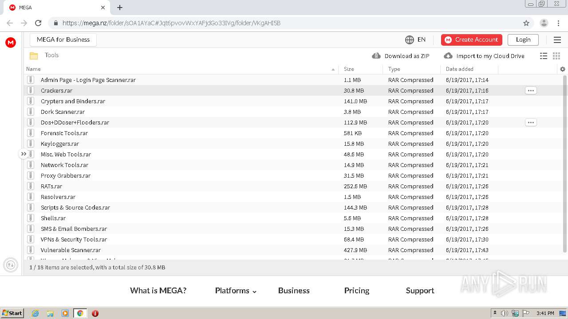Select Forensic Tools.rar

[64, 133]
